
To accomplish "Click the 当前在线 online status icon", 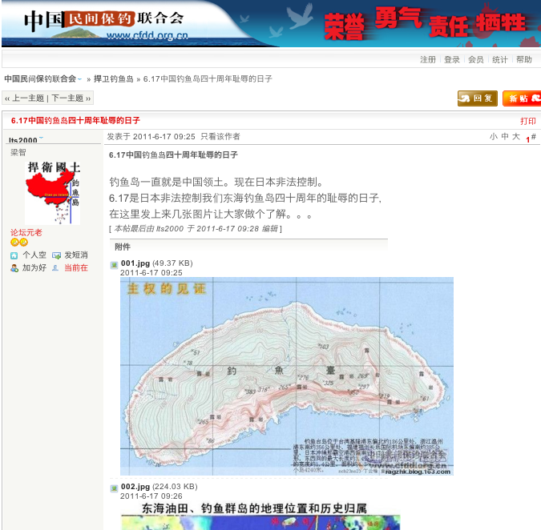I will tap(55, 268).
